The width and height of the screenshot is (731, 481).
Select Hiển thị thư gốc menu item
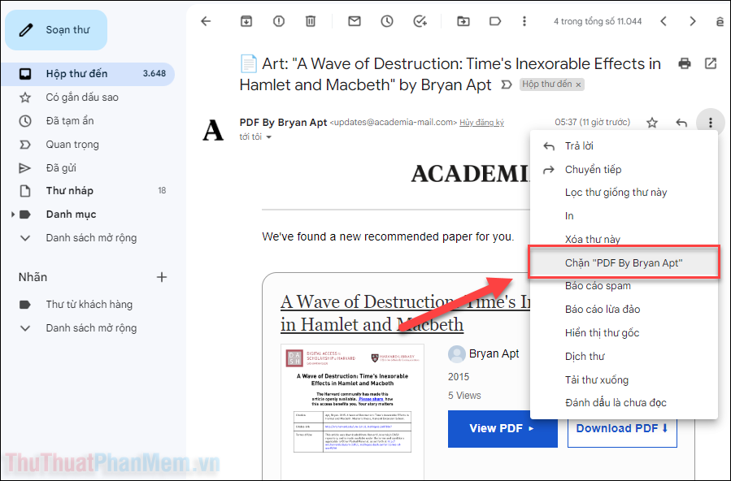coord(624,332)
